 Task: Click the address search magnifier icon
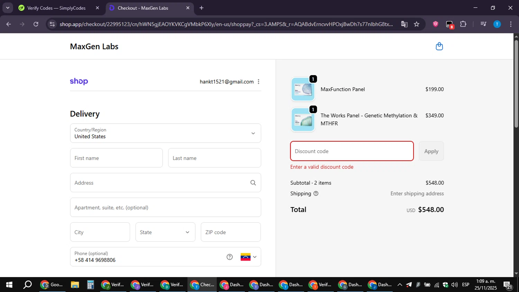click(253, 183)
